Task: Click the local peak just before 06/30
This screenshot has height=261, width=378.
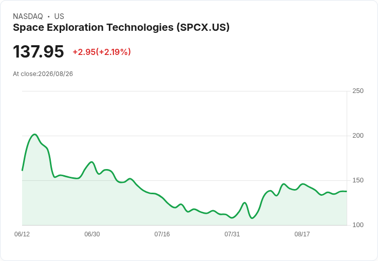Action: tap(91, 162)
